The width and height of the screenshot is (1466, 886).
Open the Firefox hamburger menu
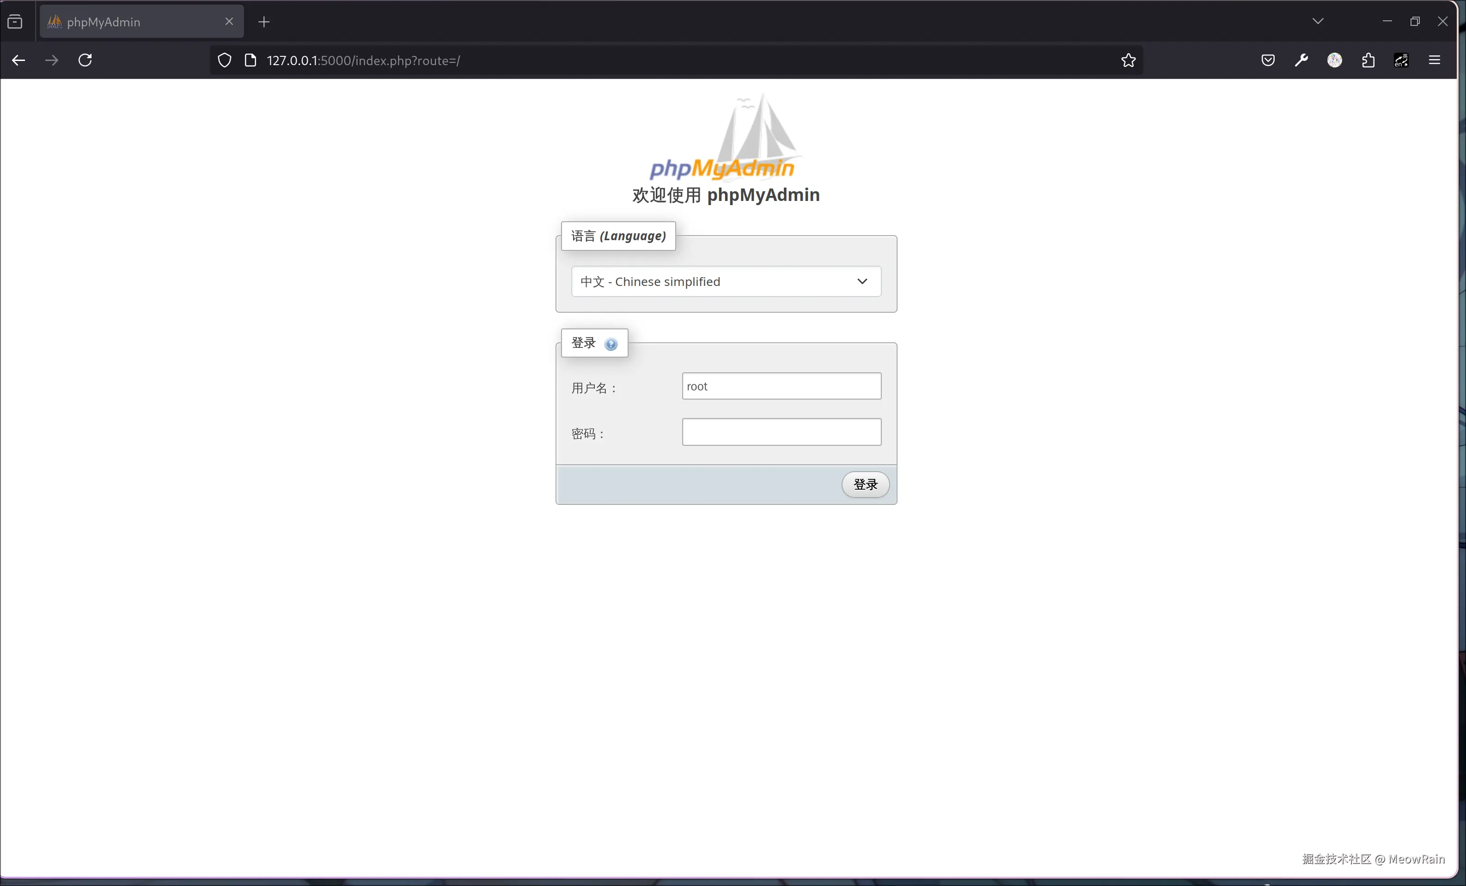tap(1435, 61)
